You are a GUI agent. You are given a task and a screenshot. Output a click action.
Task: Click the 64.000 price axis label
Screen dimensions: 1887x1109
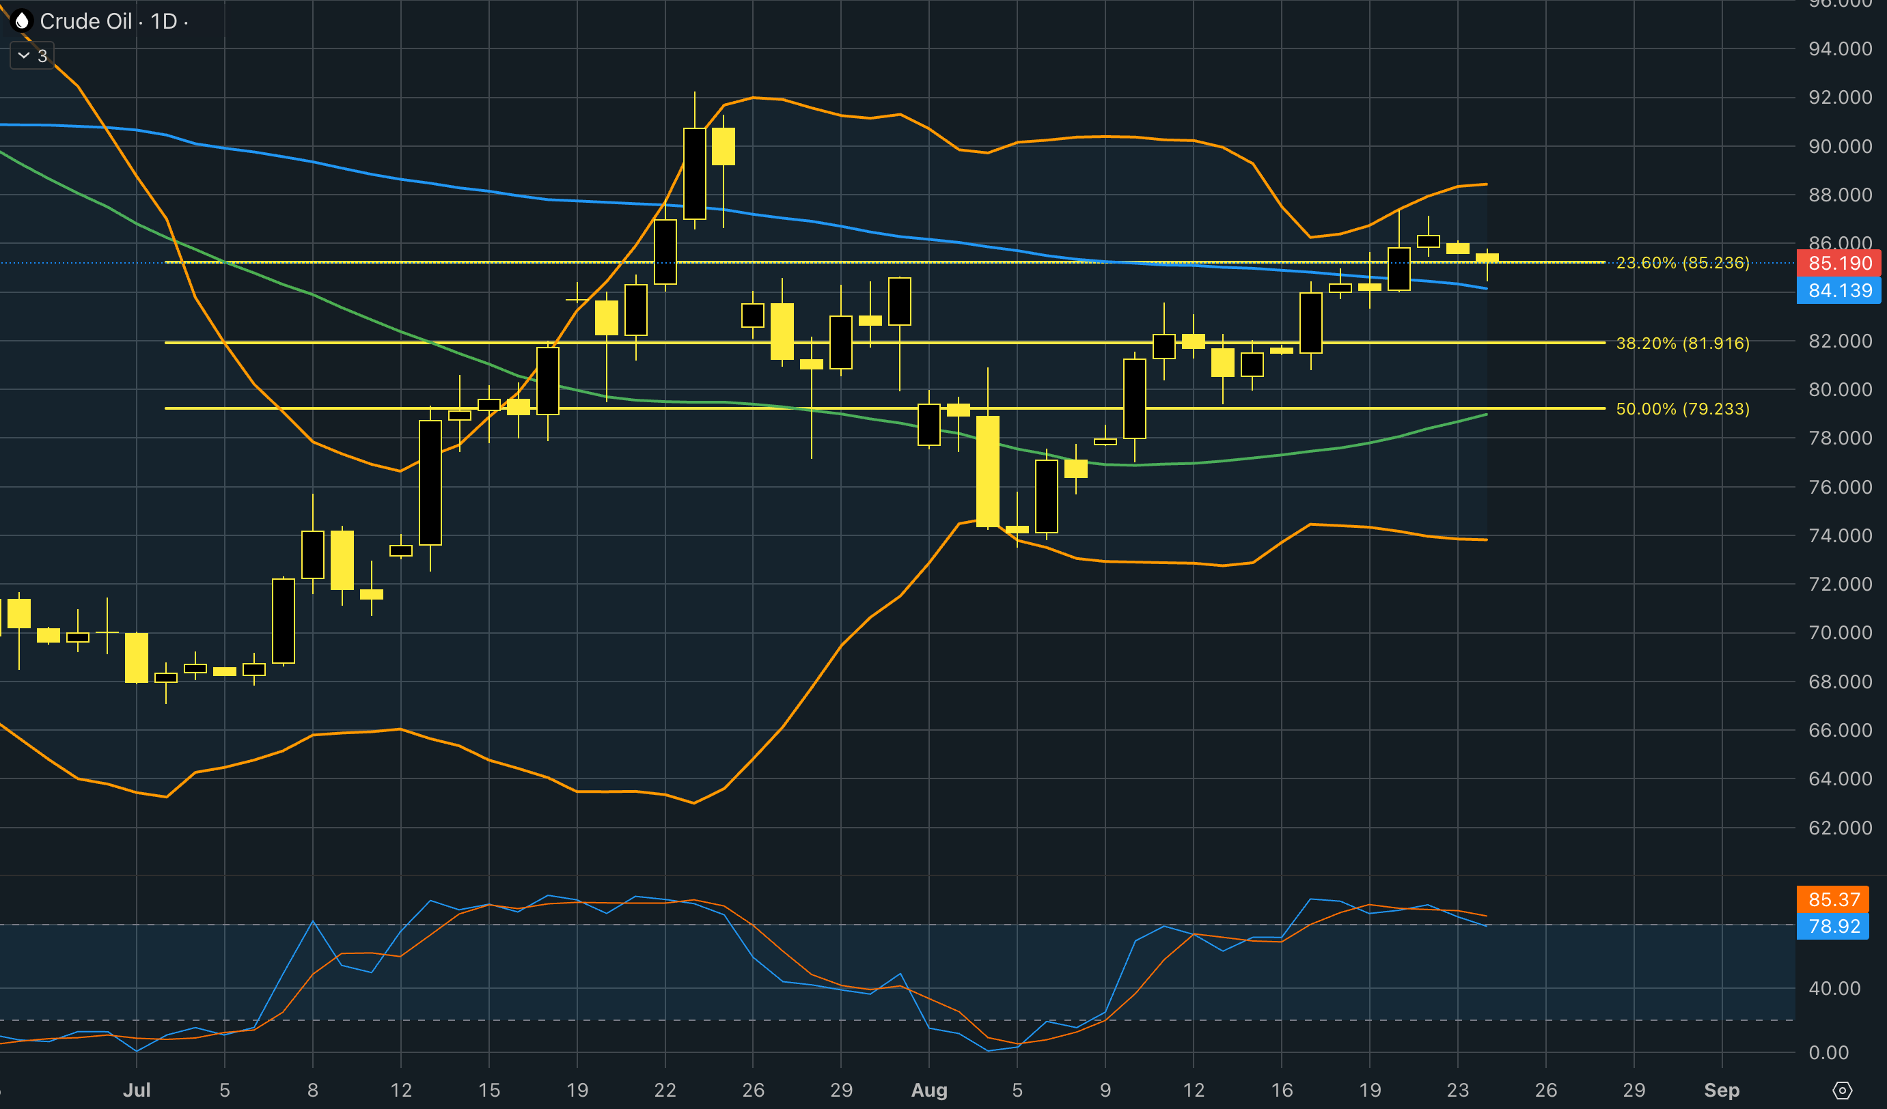(1840, 779)
